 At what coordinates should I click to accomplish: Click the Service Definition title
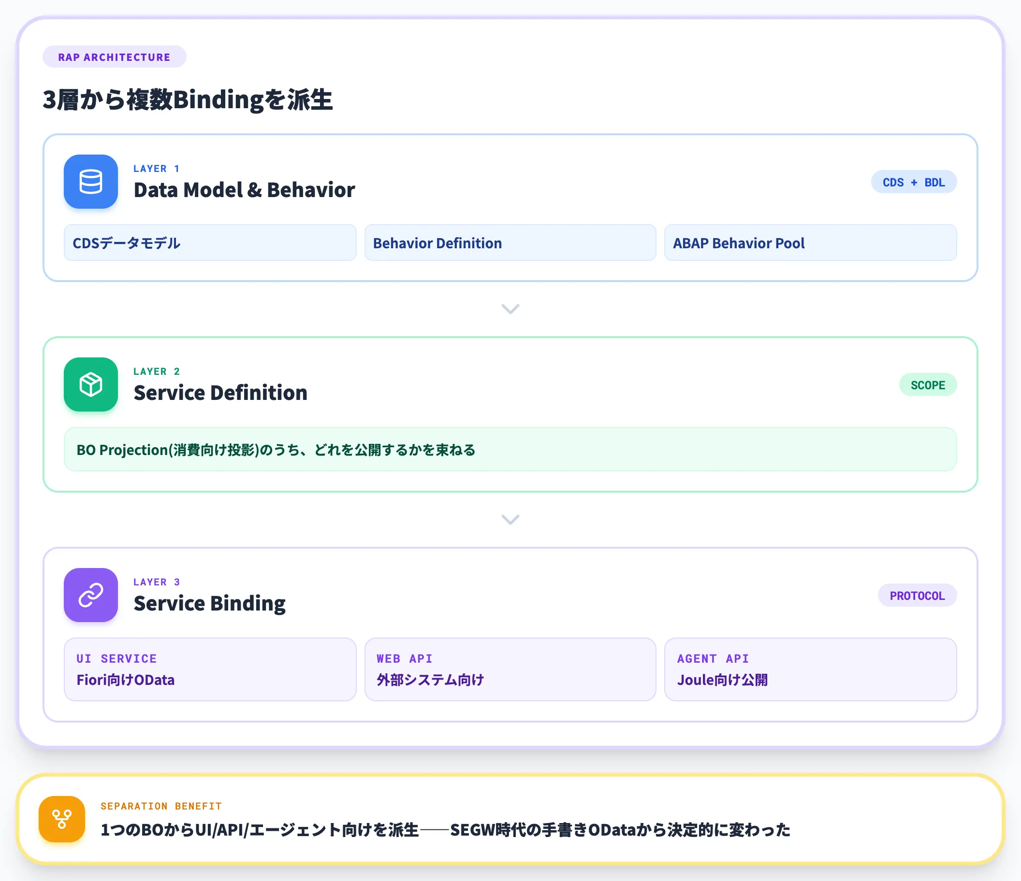[220, 393]
